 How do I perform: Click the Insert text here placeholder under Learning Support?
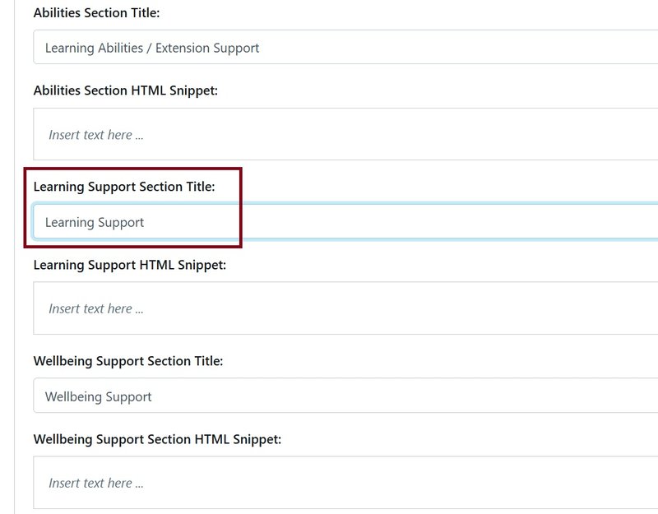point(93,308)
